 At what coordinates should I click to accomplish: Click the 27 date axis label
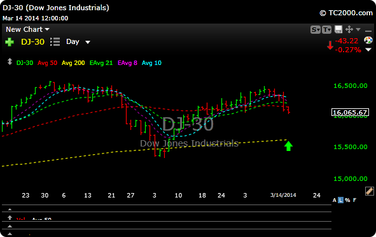pos(130,195)
